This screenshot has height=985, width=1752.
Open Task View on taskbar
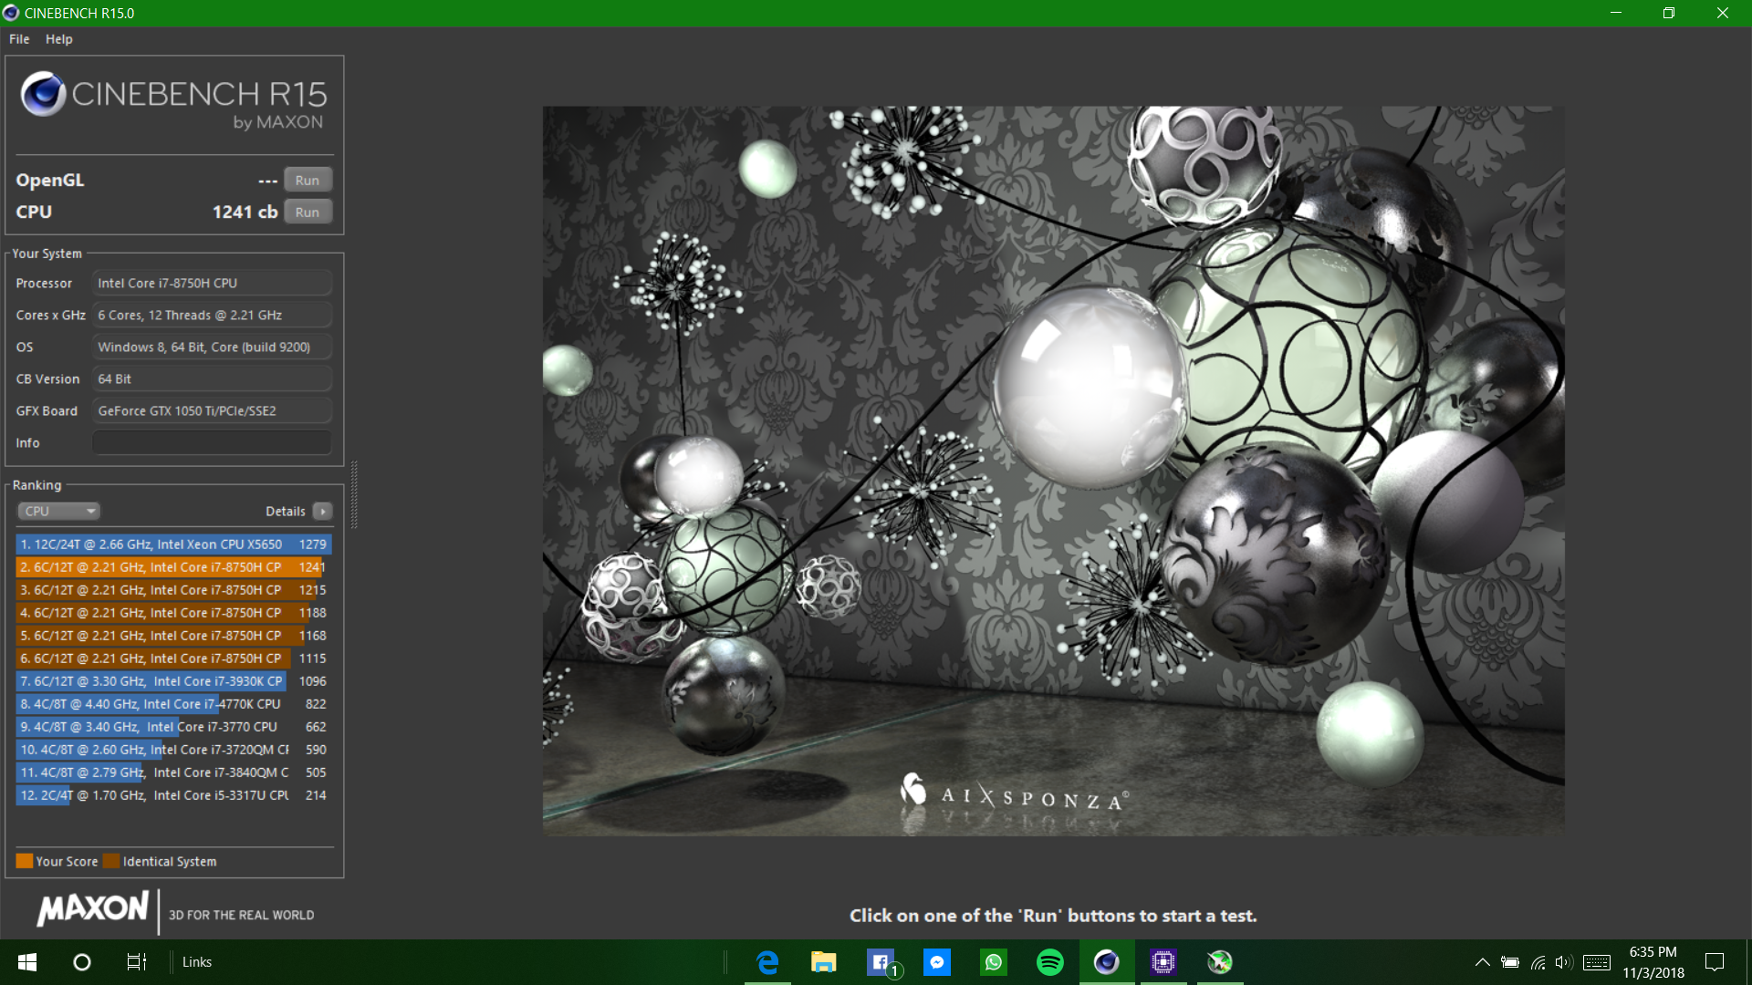136,962
